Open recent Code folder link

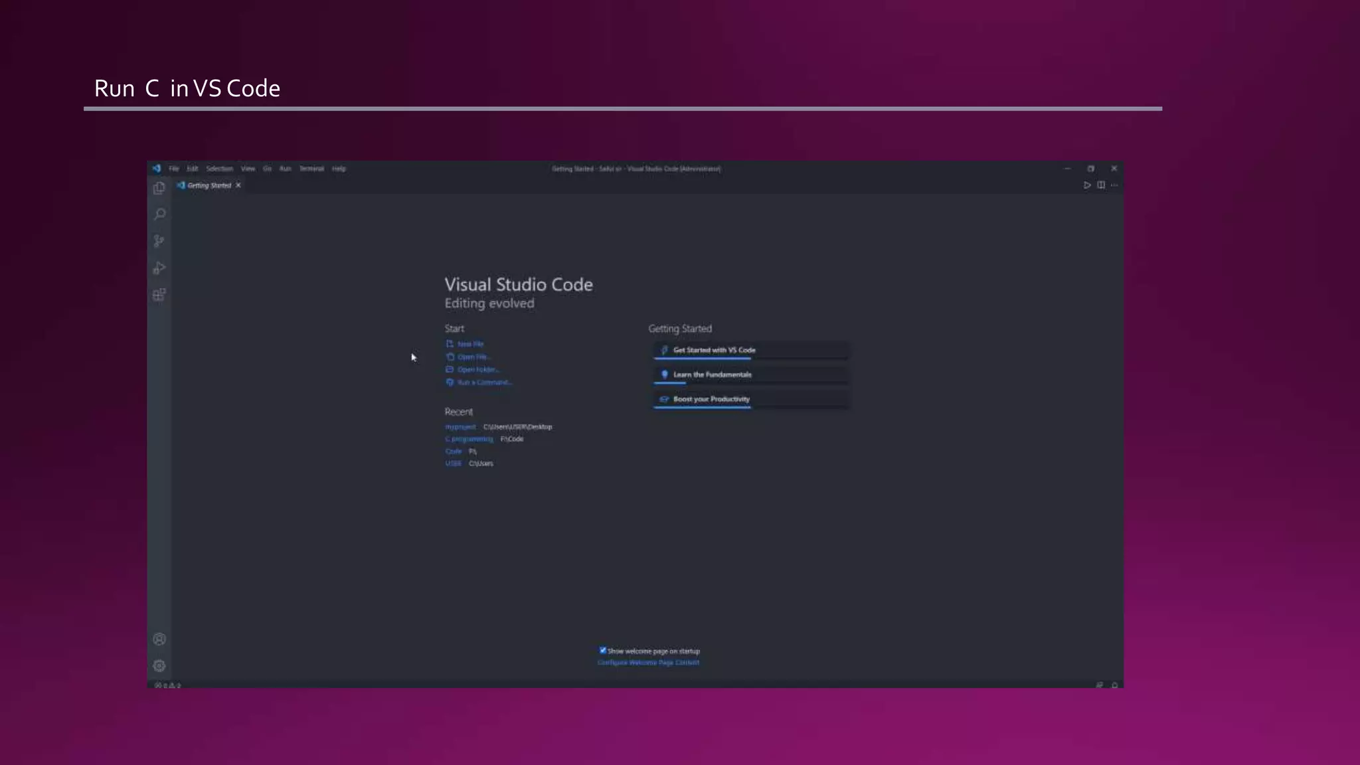click(x=453, y=452)
